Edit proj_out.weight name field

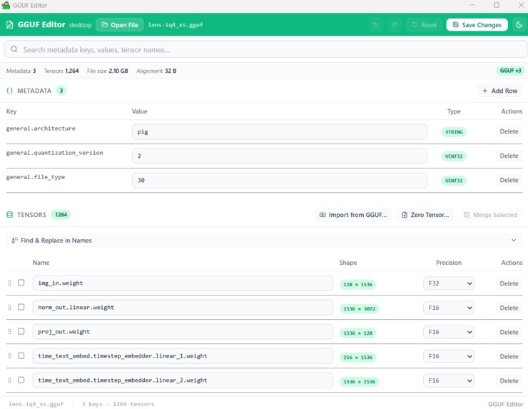[183, 331]
